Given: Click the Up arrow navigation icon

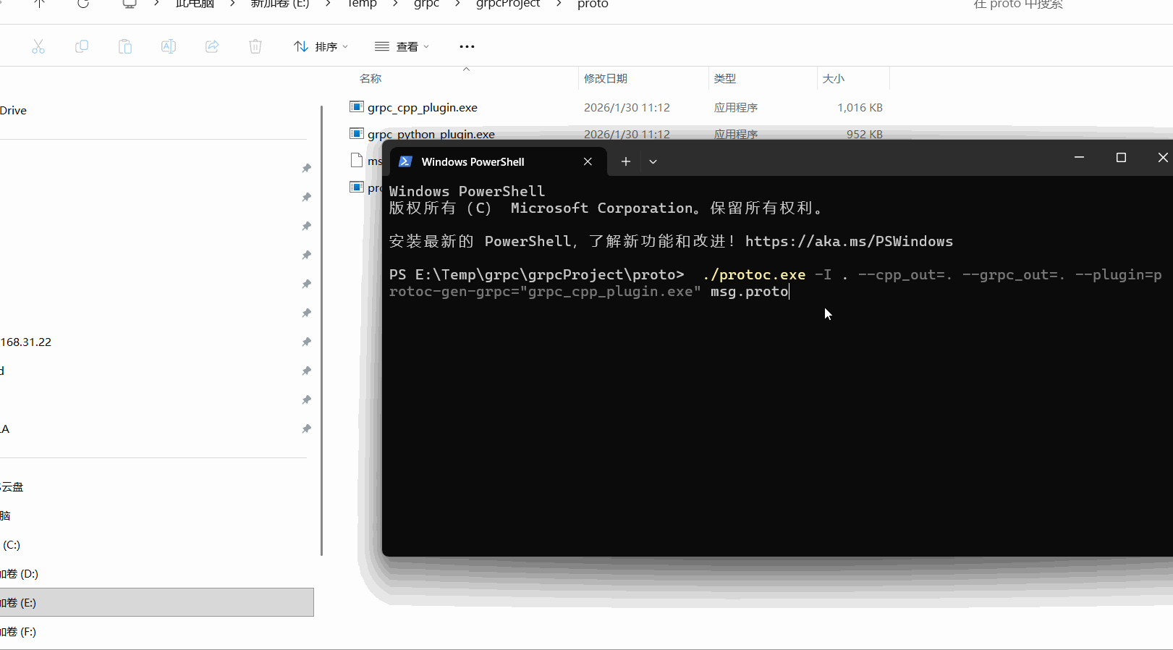Looking at the screenshot, I should pyautogui.click(x=39, y=4).
